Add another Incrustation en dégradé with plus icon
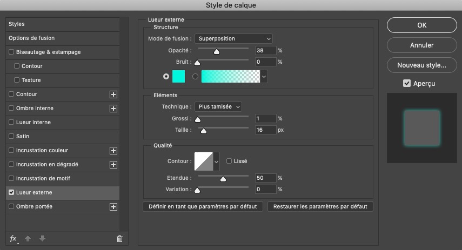The height and width of the screenshot is (250, 462). pyautogui.click(x=113, y=165)
